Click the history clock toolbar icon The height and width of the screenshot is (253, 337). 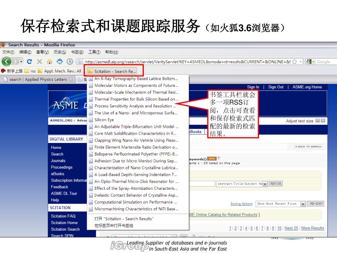point(70,62)
